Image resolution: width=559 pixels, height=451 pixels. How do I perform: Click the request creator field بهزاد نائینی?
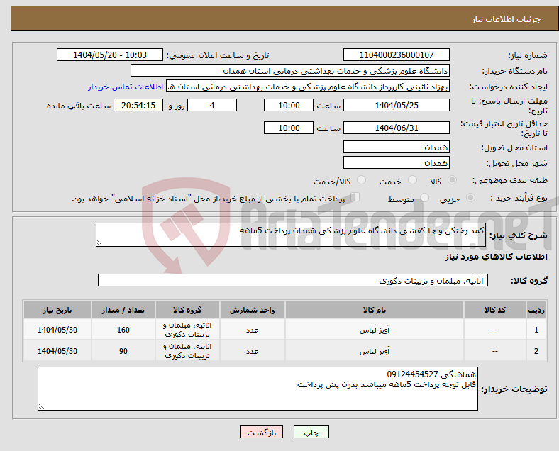(308, 87)
